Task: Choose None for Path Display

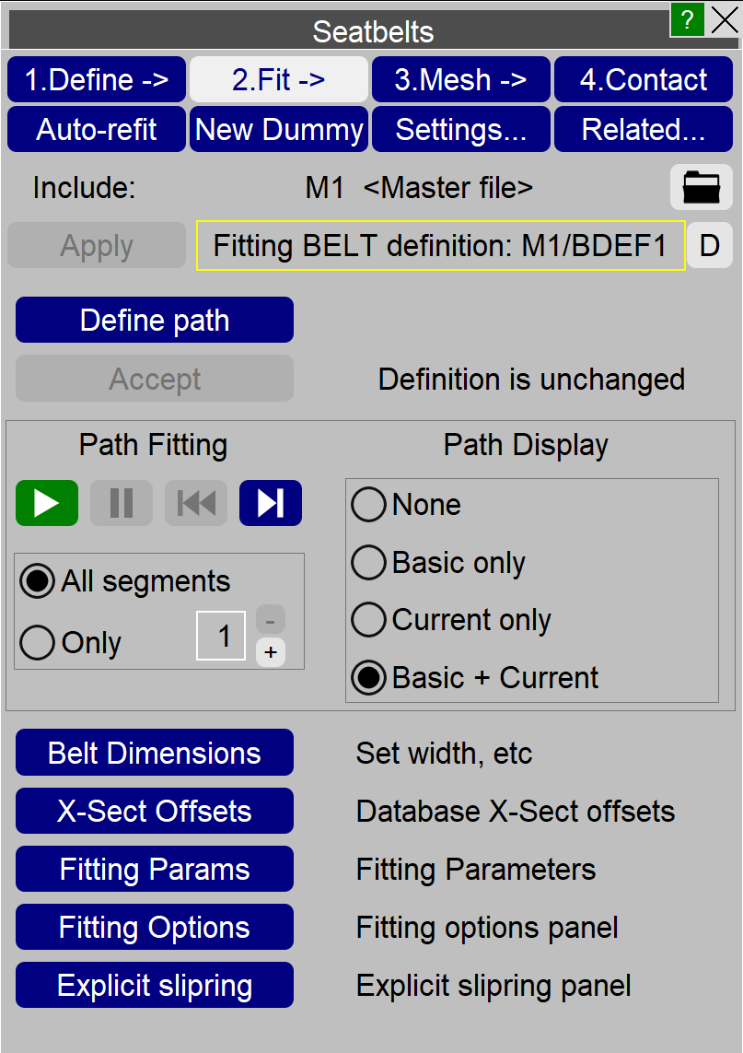Action: click(x=368, y=505)
